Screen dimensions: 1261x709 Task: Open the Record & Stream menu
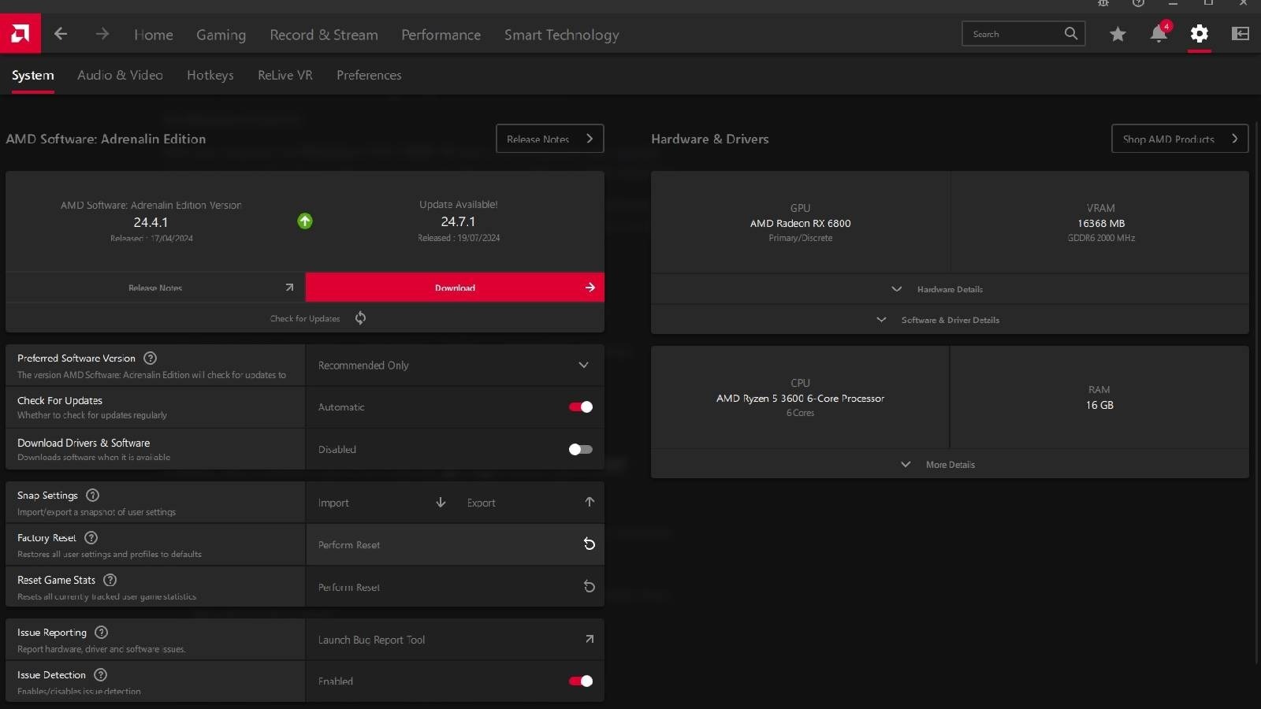324,35
